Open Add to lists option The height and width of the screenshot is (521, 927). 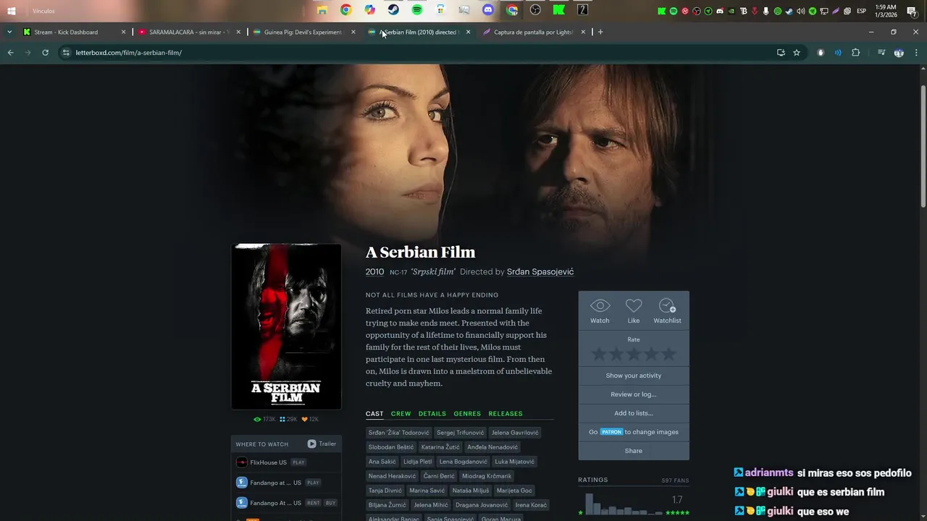[634, 413]
